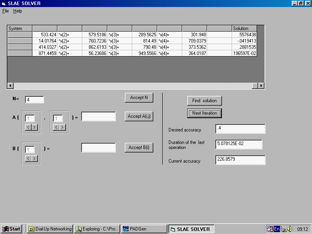The width and height of the screenshot is (312, 234).
Task: Click inside the Desired accuracy field
Action: click(240, 129)
